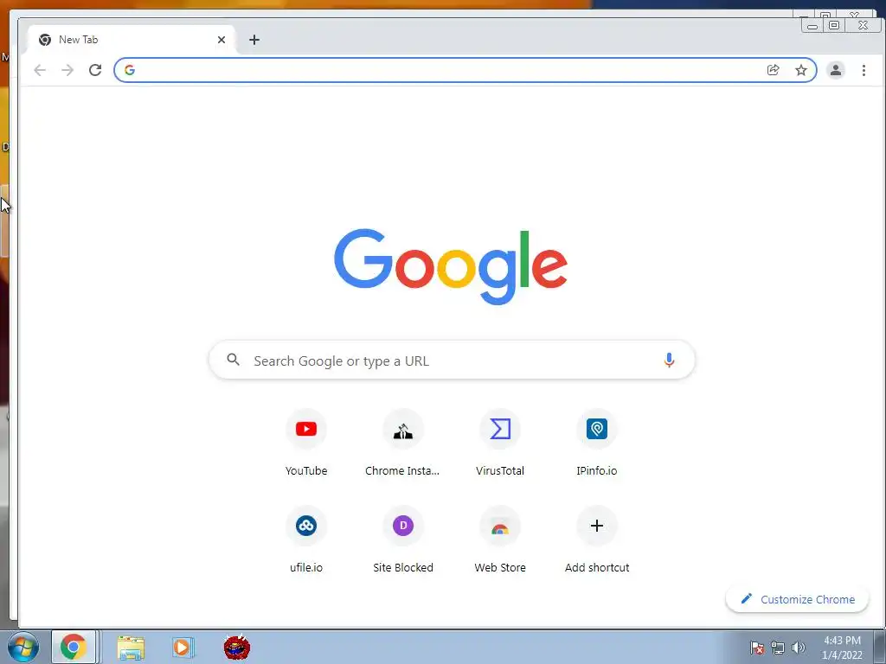Click the Google icon in the address bar
The height and width of the screenshot is (664, 886).
[130, 70]
